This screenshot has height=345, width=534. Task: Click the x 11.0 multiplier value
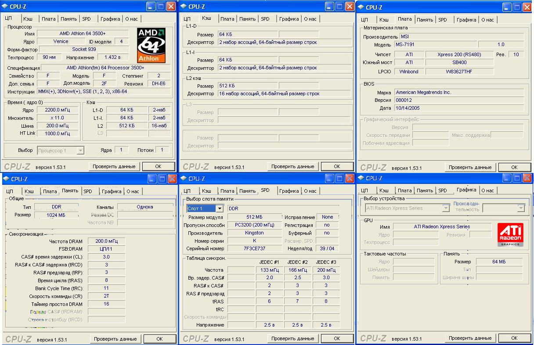pos(57,118)
